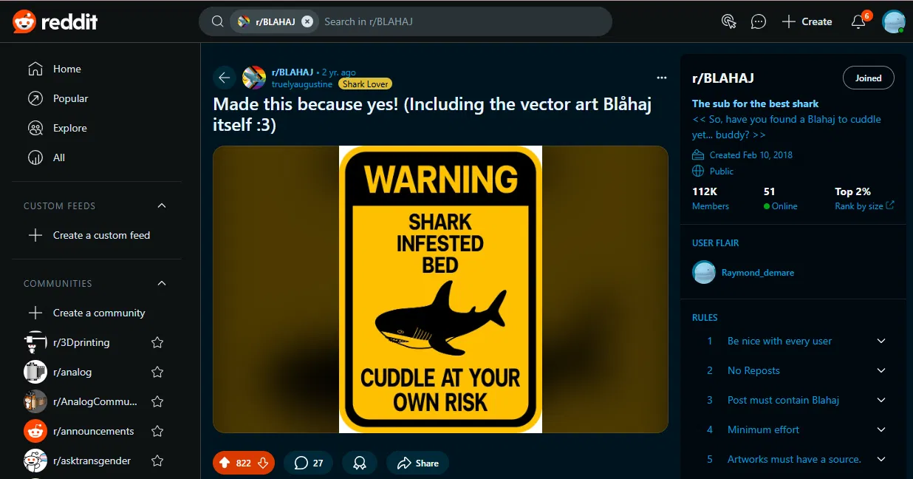Click the Popular arrow icon
Viewport: 913px width, 479px height.
pyautogui.click(x=35, y=98)
